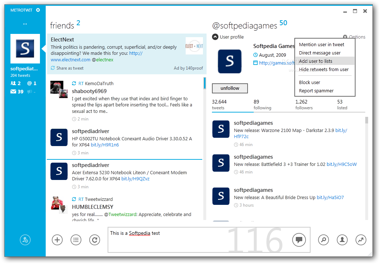Open http://games.soft profile website link
Screen dimensions: 380x264
coord(276,63)
